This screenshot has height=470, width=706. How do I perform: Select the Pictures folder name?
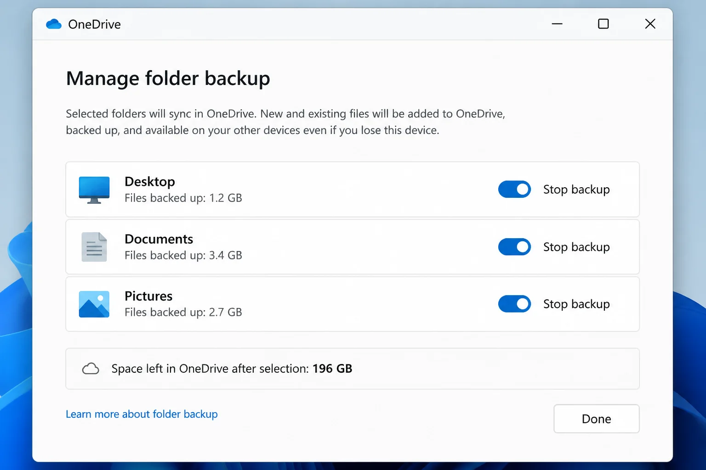148,296
